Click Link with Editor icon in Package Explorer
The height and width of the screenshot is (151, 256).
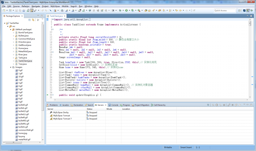[x=33, y=20]
